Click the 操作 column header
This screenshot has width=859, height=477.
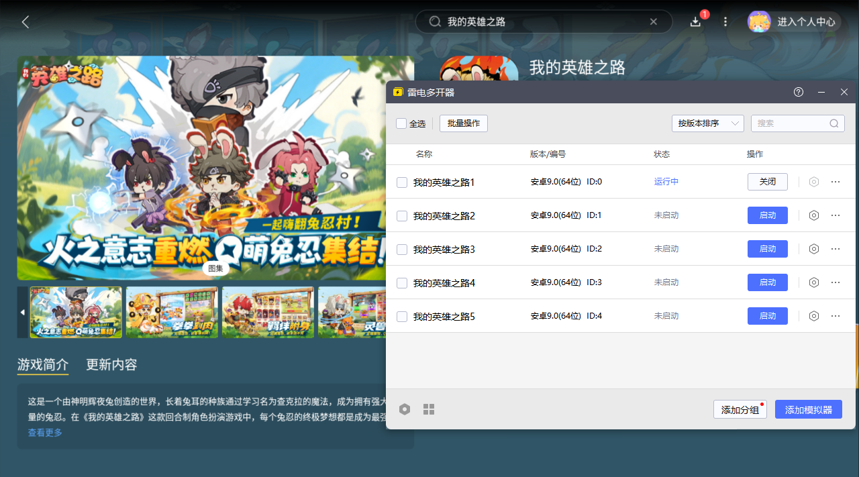[755, 154]
